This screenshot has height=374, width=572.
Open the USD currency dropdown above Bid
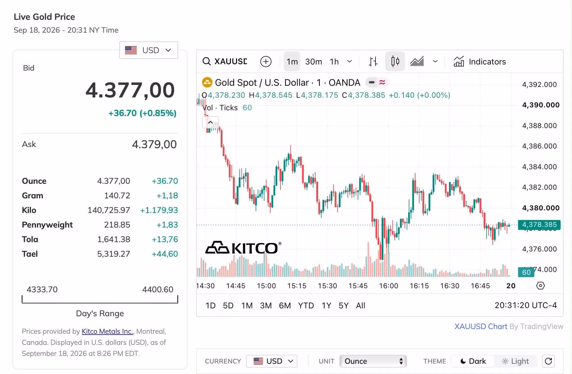[x=148, y=50]
